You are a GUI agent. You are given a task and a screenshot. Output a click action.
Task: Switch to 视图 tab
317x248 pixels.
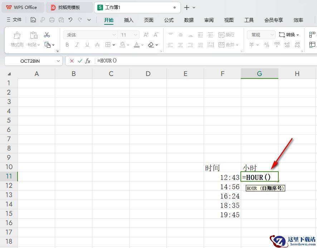[229, 20]
